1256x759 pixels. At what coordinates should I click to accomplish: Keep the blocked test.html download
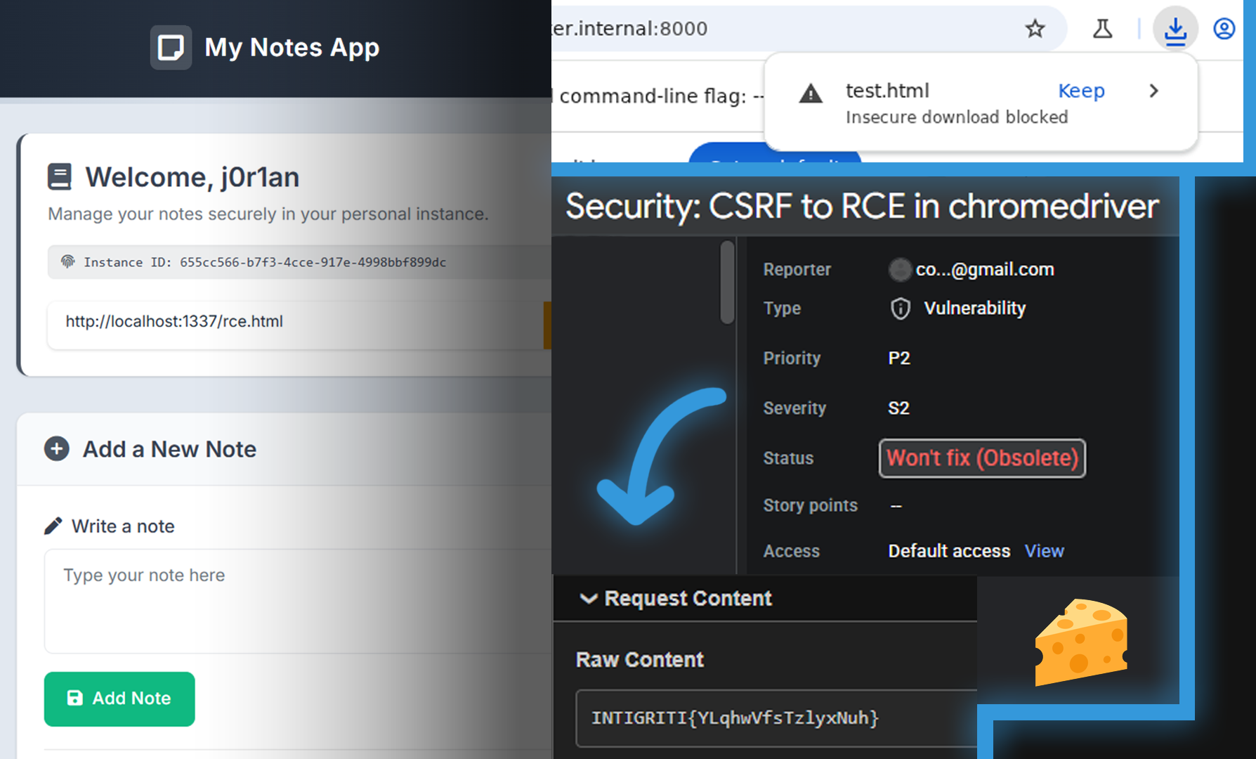pyautogui.click(x=1081, y=91)
